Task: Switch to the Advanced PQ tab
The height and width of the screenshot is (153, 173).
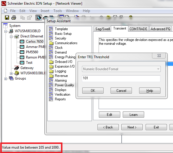Action: click(x=160, y=29)
